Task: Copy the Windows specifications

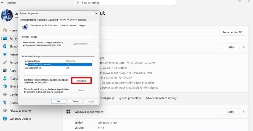Action: coord(231,112)
